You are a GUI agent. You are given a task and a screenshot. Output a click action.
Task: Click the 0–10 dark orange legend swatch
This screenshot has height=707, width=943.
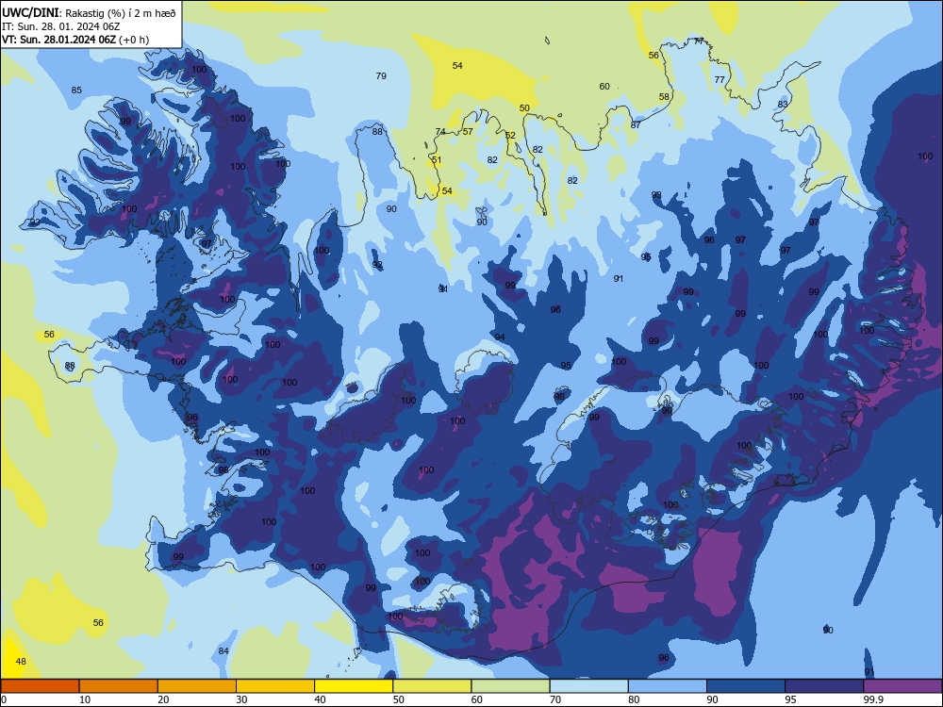coord(40,686)
